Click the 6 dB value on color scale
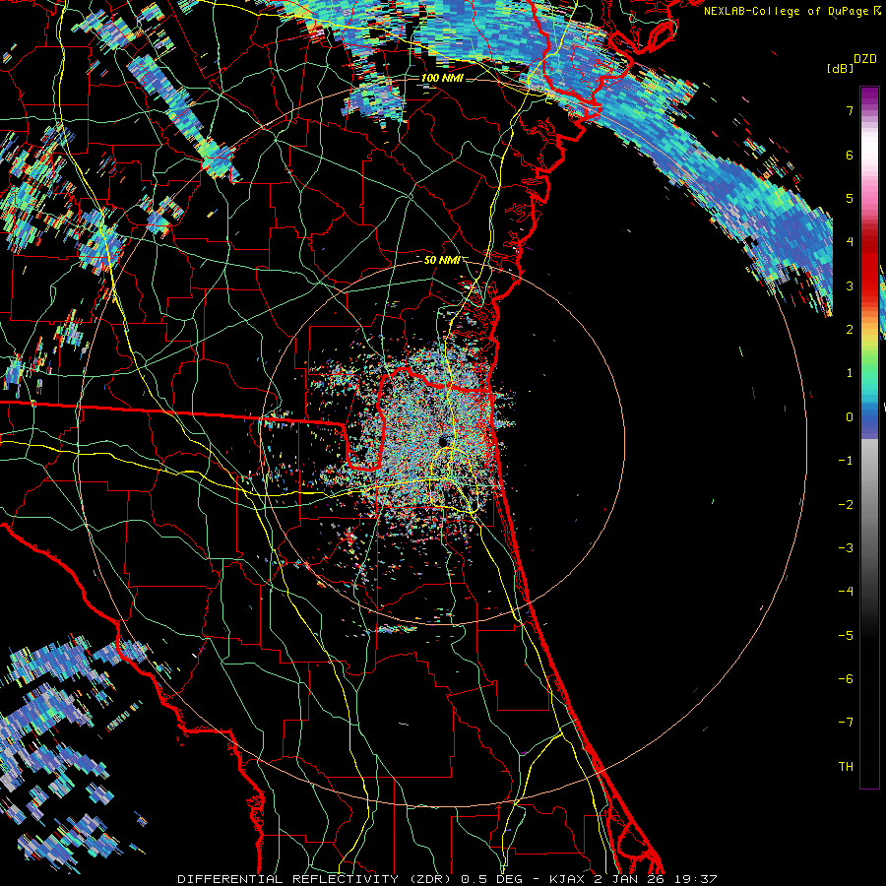Viewport: 886px width, 886px height. 850,155
